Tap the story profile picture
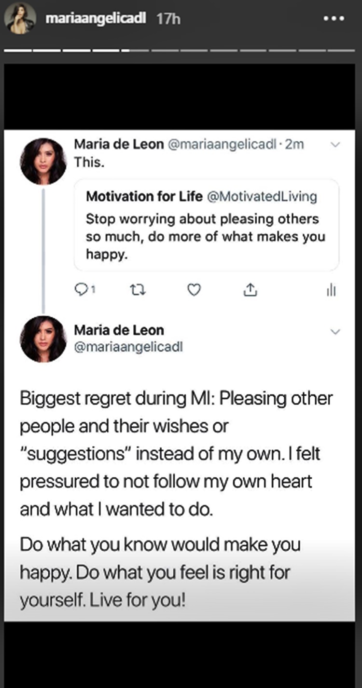Image resolution: width=362 pixels, height=688 pixels. pyautogui.click(x=20, y=18)
